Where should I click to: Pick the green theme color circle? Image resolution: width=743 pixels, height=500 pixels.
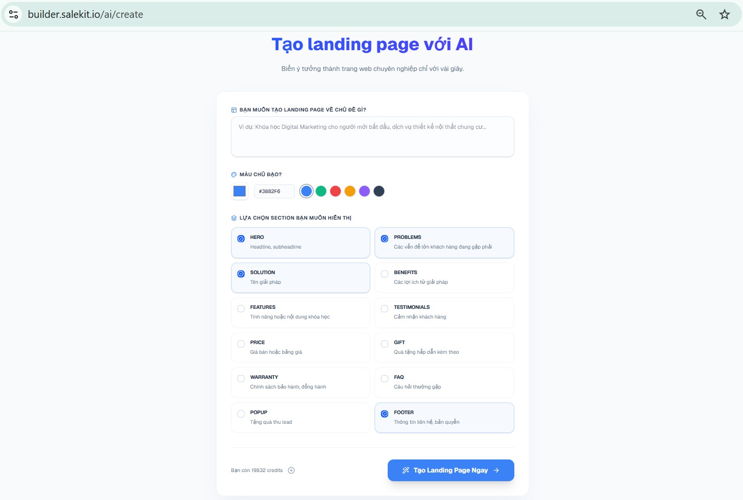click(321, 191)
